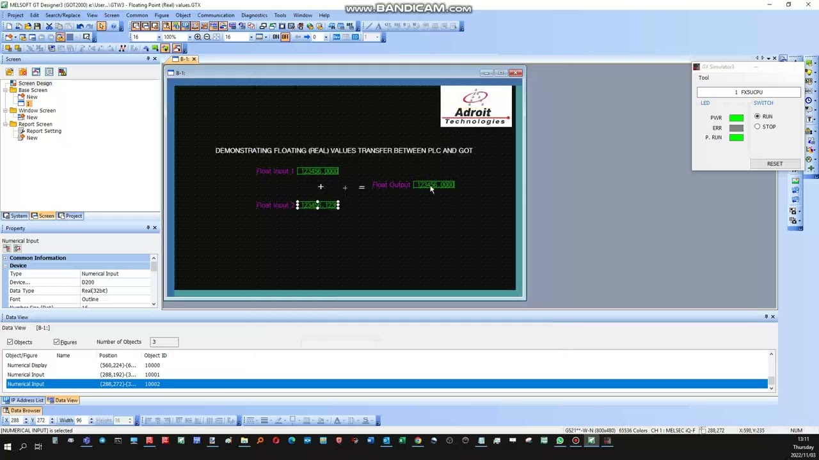Click the delete screen folder icon in Screen panel
Image resolution: width=819 pixels, height=460 pixels.
pyautogui.click(x=22, y=72)
